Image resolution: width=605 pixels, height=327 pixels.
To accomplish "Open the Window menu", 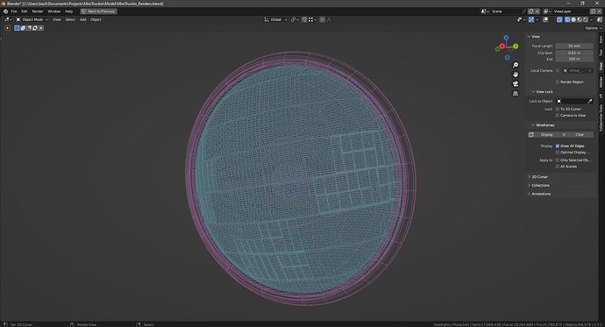I will click(x=54, y=11).
